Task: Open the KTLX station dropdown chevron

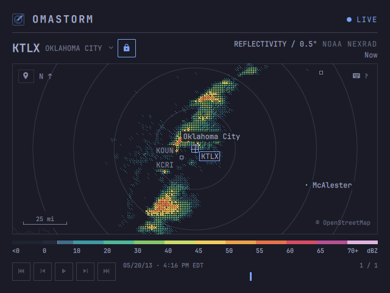Action: tap(111, 48)
